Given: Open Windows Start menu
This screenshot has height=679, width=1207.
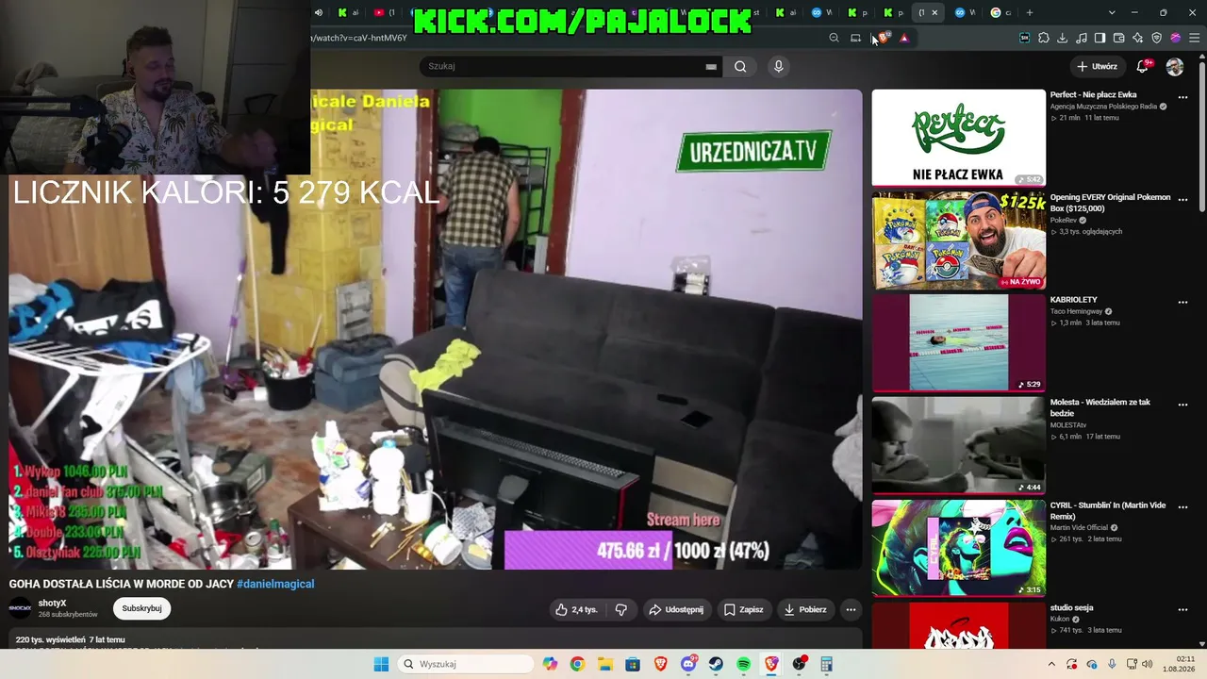Looking at the screenshot, I should 381,664.
